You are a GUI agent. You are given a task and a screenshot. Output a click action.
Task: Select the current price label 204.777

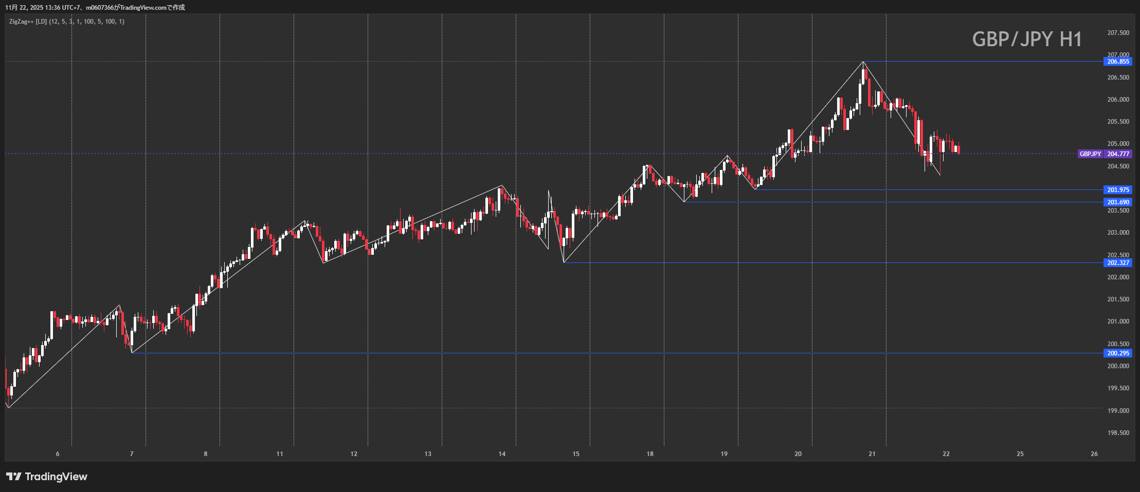point(1118,154)
